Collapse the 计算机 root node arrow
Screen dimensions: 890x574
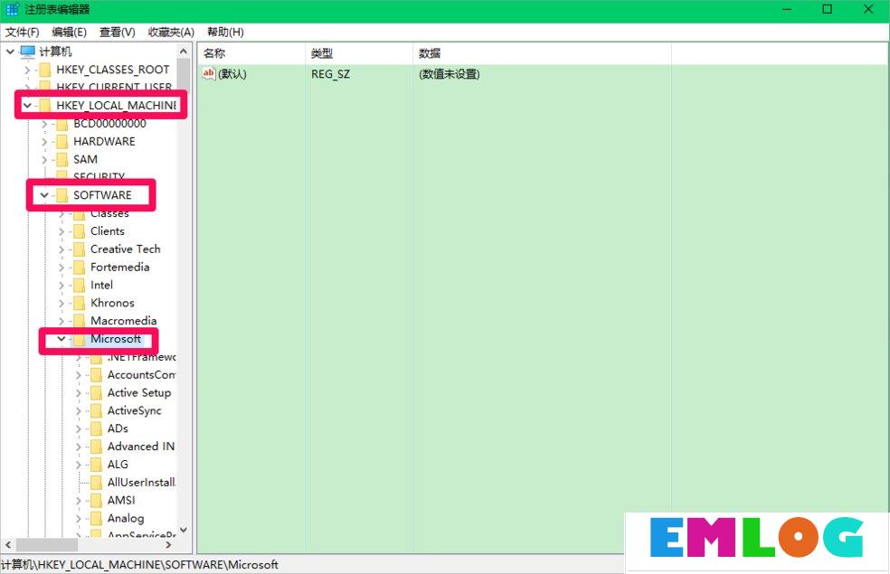click(10, 52)
